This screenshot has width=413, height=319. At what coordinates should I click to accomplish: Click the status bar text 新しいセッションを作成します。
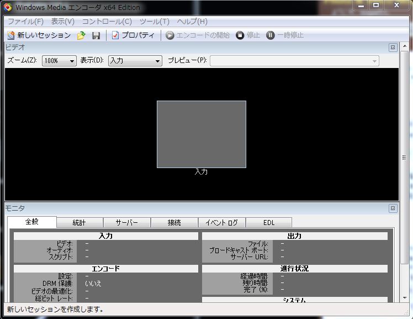pyautogui.click(x=55, y=309)
